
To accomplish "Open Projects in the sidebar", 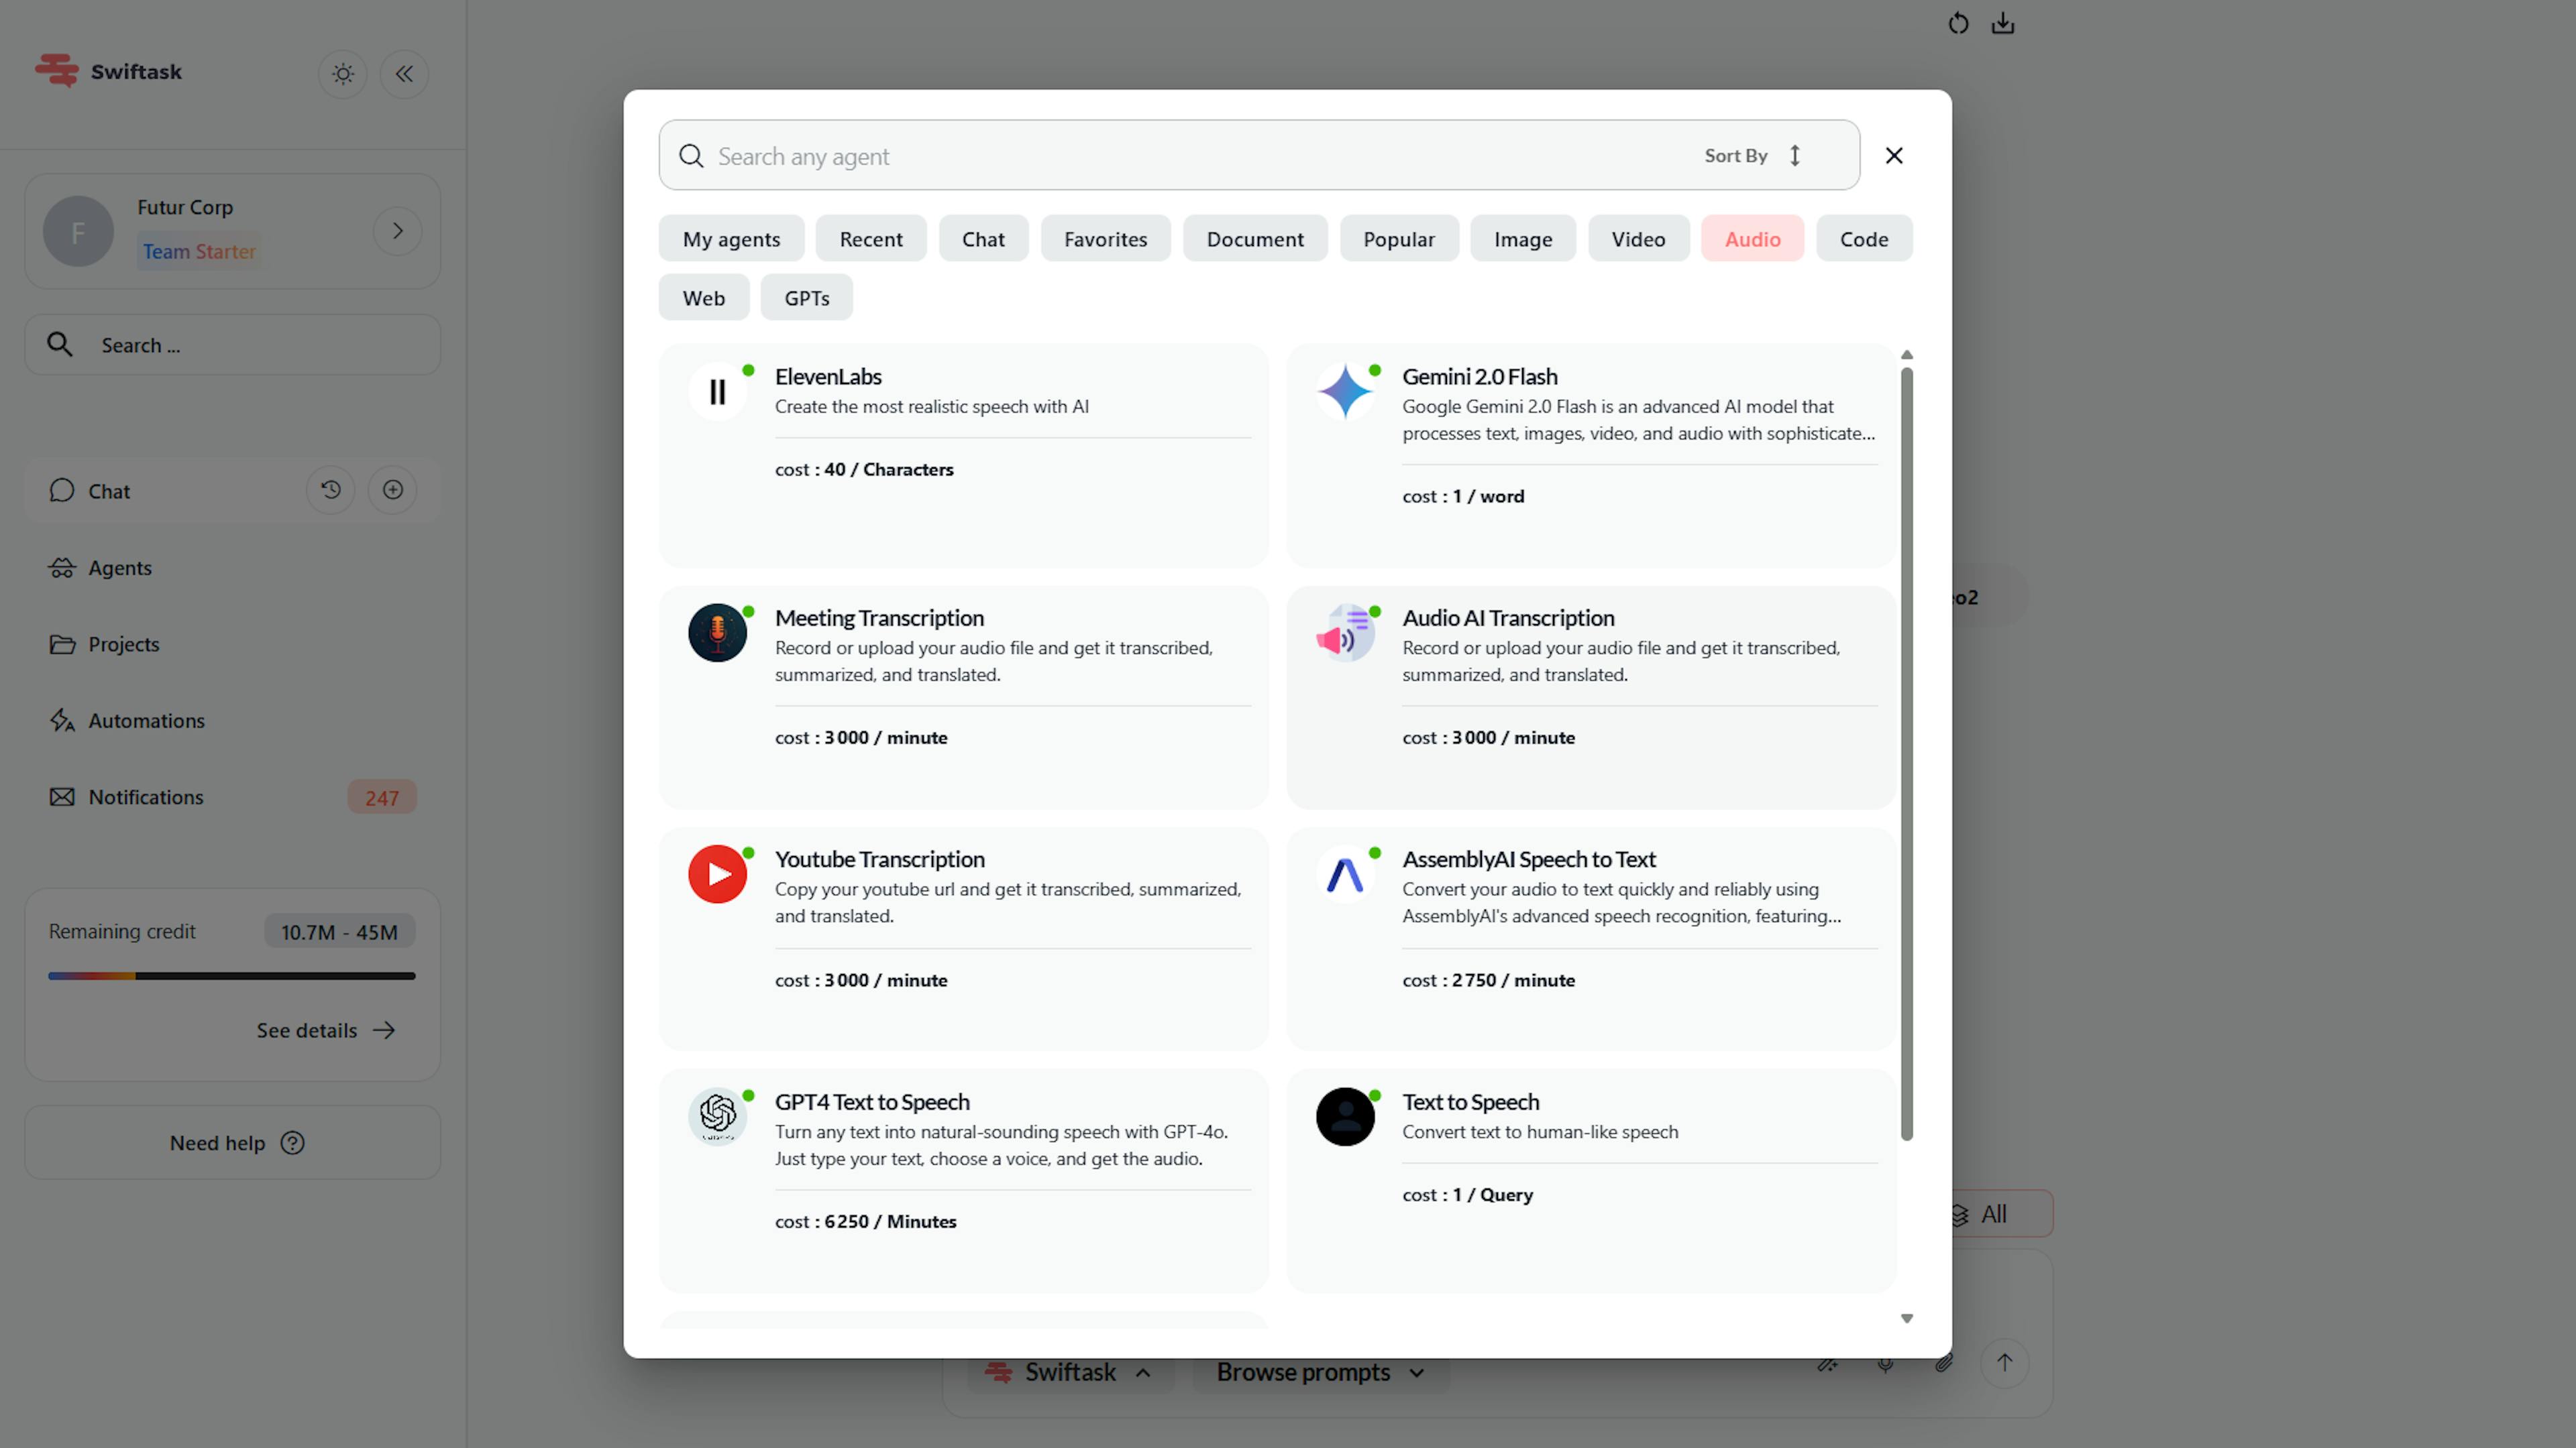I will point(104,644).
